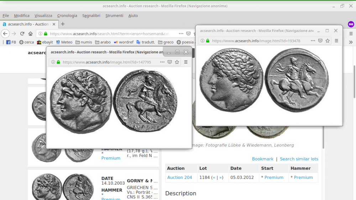The height and width of the screenshot is (200, 356).
Task: Open Strumenti menu
Action: (114, 16)
